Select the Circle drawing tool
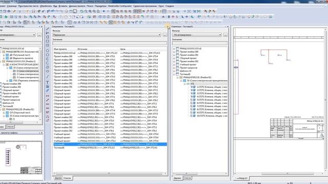This screenshot has width=328, height=184. pyautogui.click(x=48, y=51)
